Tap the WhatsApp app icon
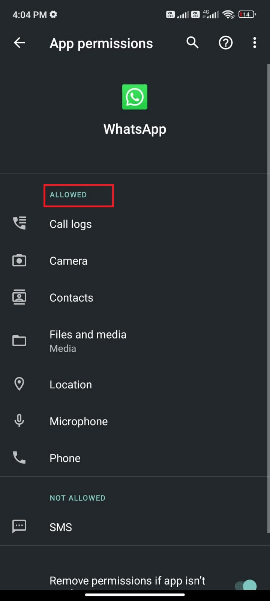 coord(135,97)
